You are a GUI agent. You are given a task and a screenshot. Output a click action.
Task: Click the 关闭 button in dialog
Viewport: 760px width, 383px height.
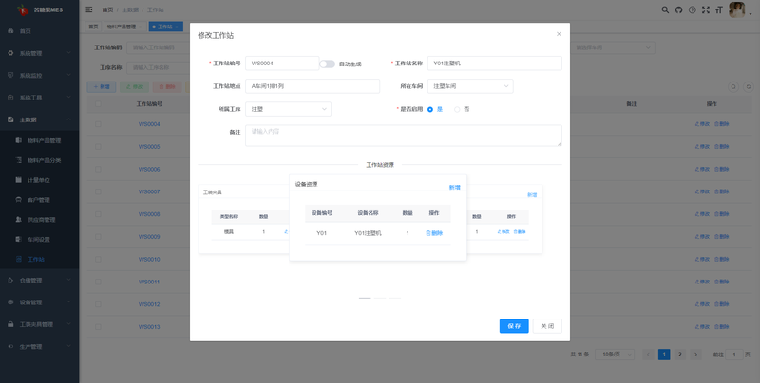tap(547, 326)
